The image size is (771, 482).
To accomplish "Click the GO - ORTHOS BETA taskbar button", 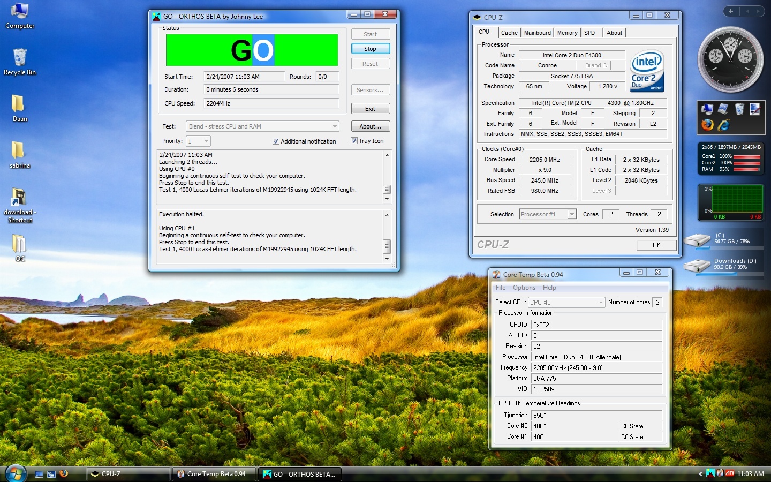I will click(300, 474).
